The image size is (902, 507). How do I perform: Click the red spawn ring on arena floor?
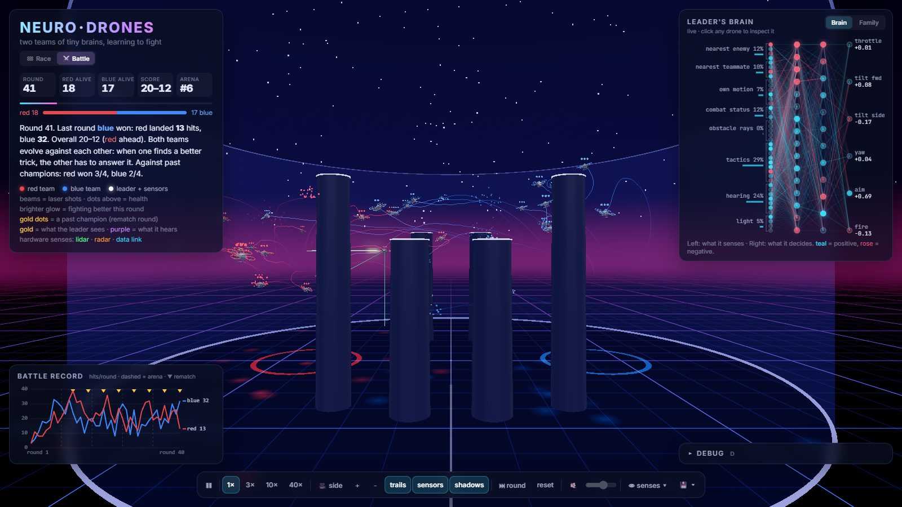(306, 362)
